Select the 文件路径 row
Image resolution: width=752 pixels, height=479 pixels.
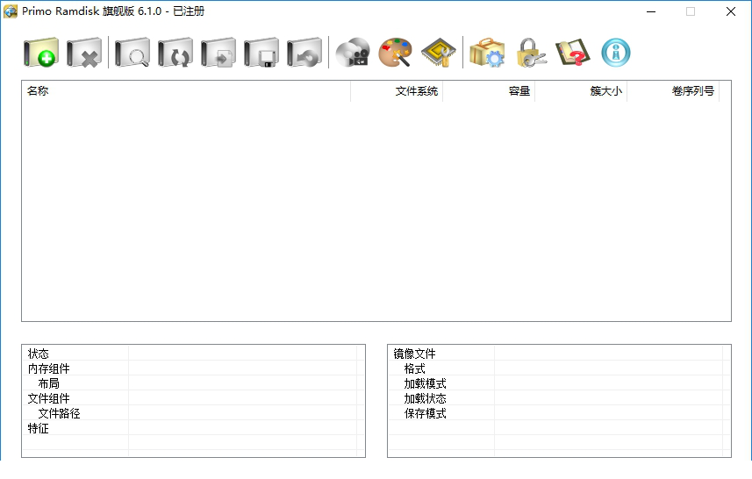pos(193,413)
